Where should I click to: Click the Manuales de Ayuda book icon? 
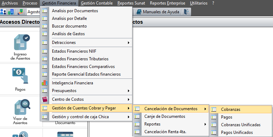click(x=139, y=12)
